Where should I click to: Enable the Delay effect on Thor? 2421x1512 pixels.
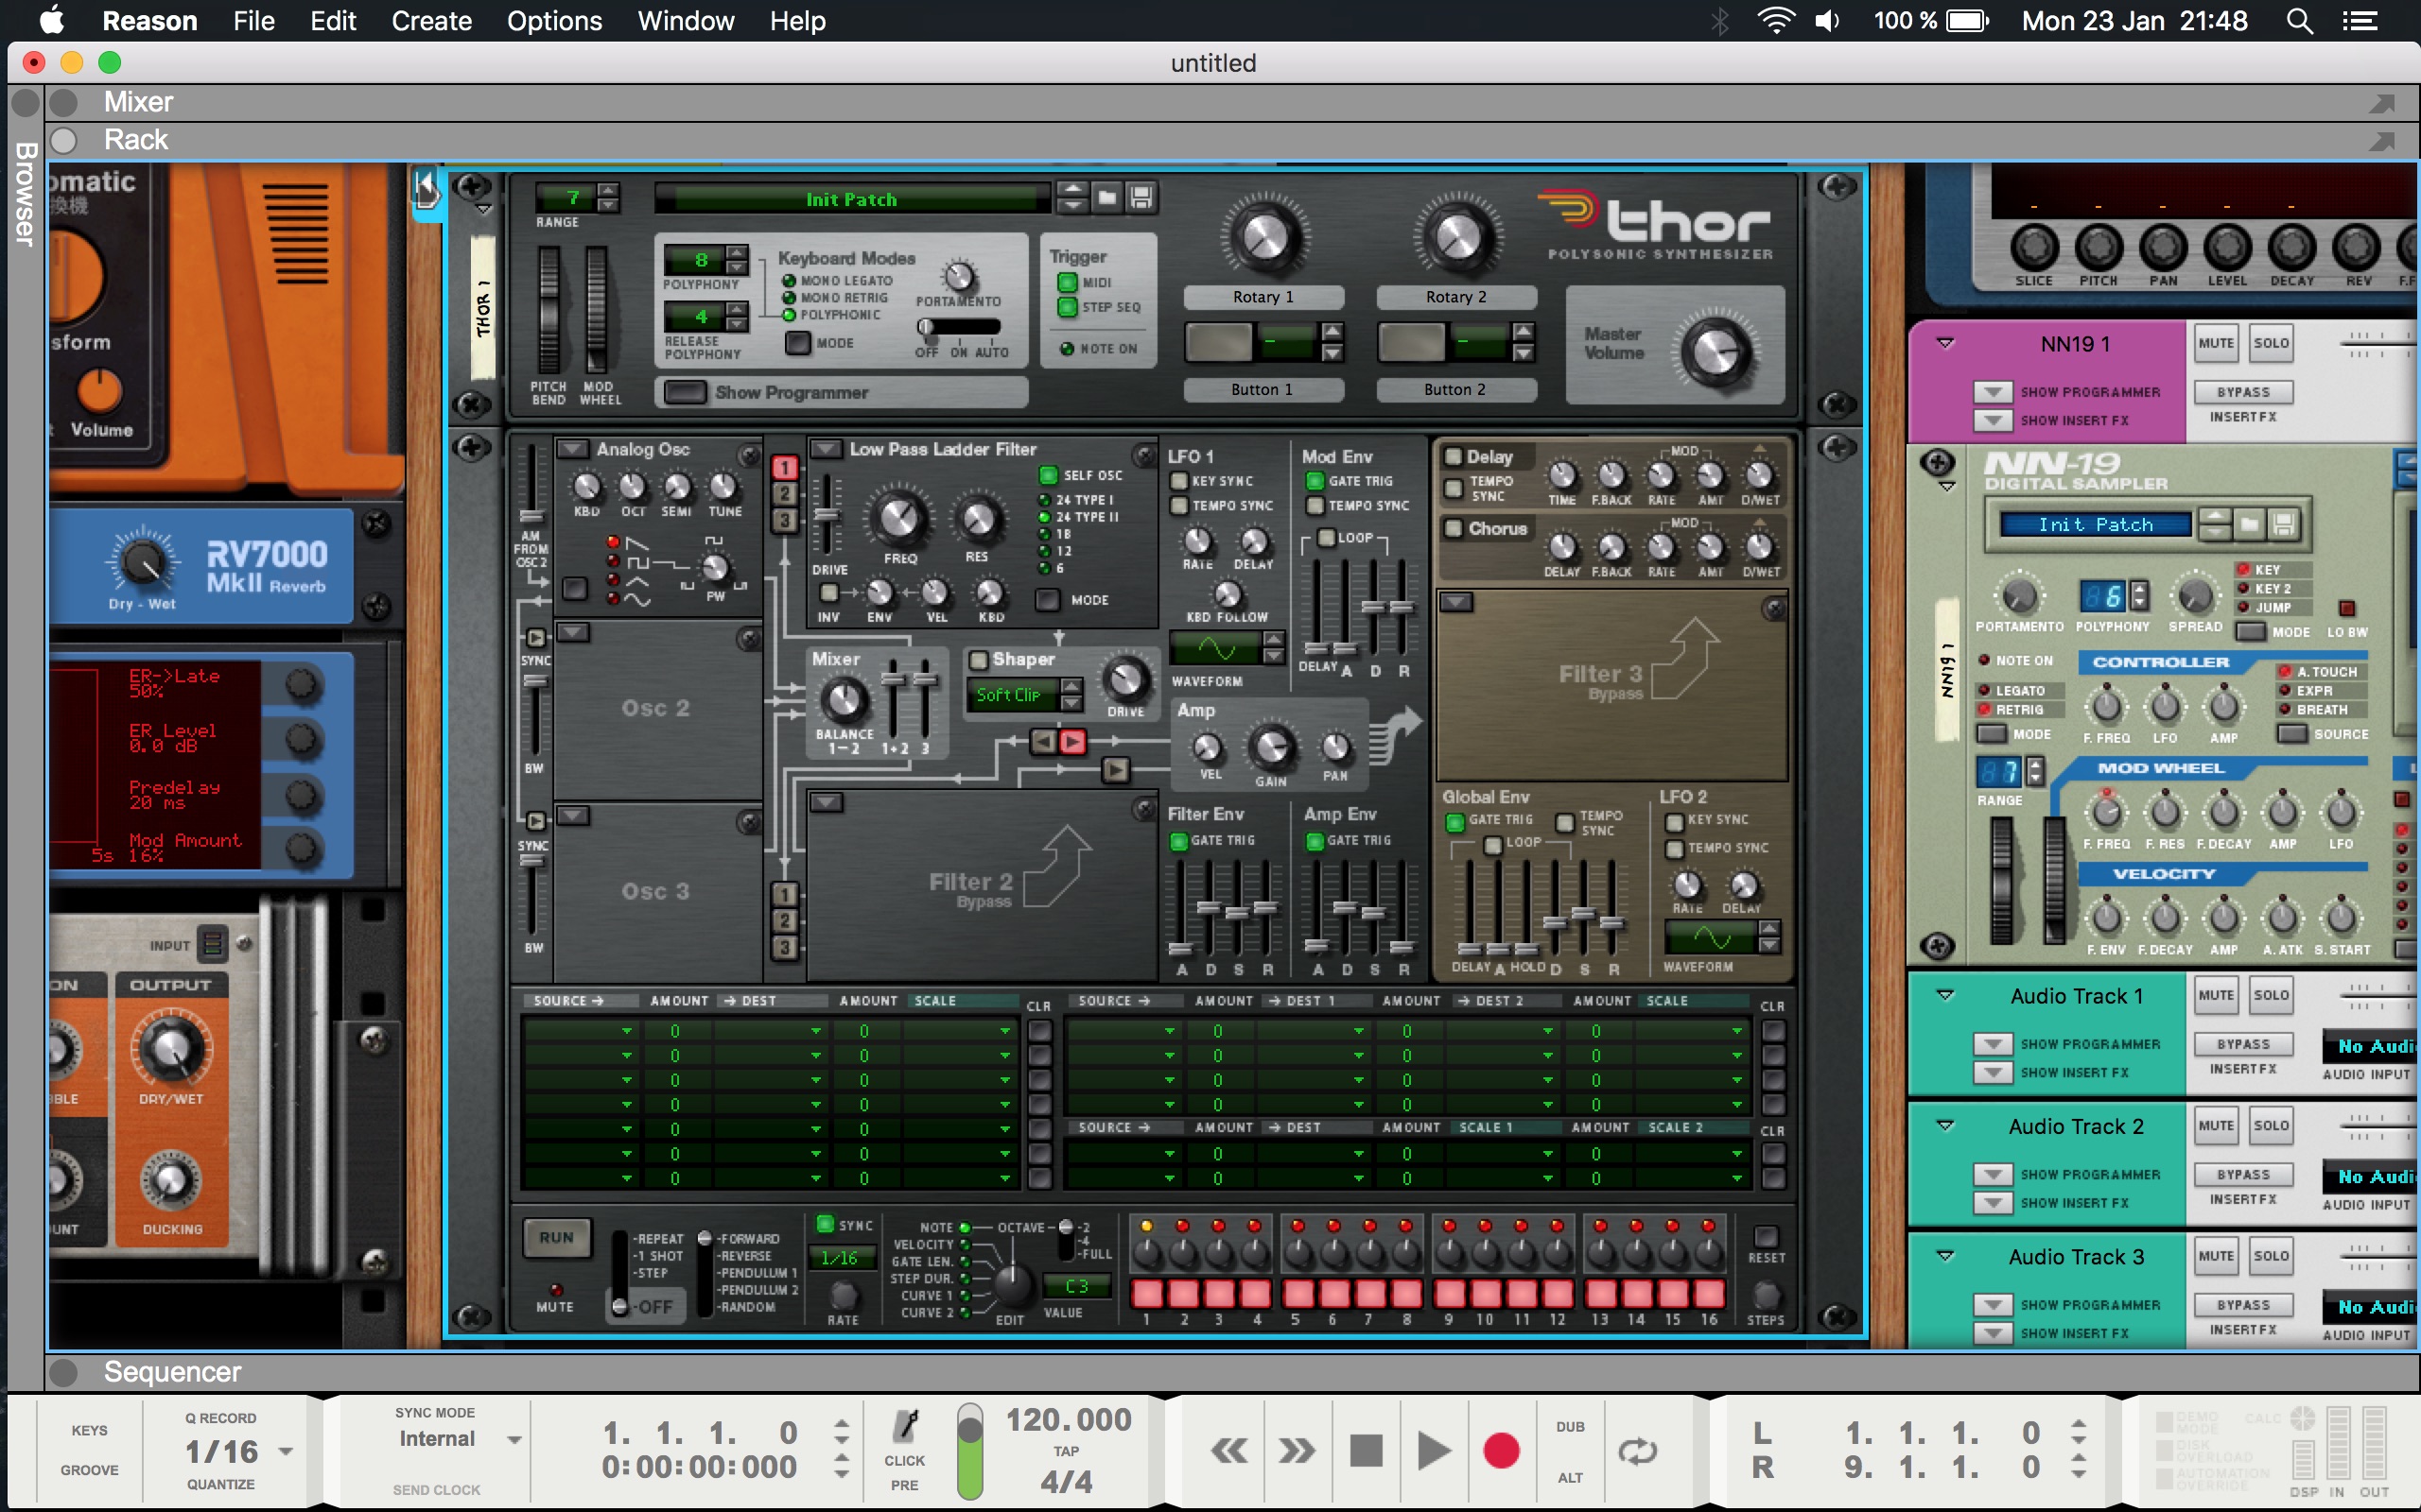click(x=1454, y=457)
